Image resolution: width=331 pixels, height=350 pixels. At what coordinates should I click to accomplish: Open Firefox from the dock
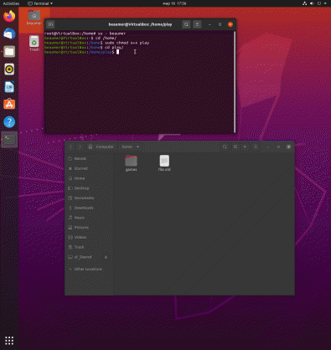9,16
